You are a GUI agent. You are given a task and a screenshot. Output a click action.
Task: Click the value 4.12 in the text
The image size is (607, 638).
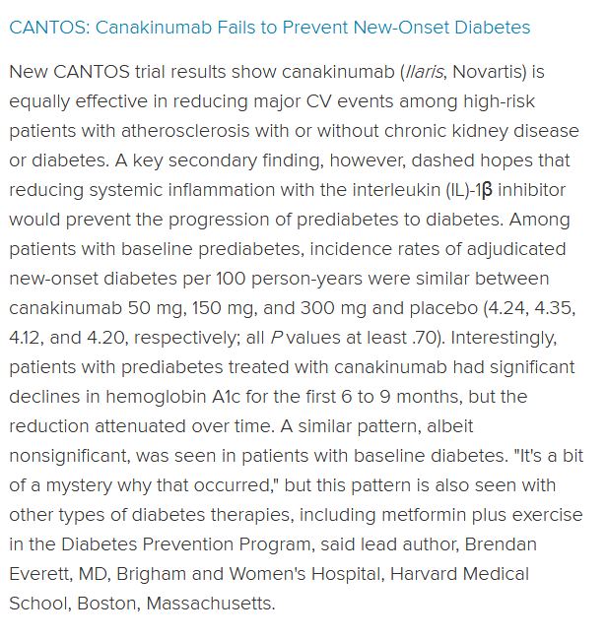pyautogui.click(x=25, y=338)
